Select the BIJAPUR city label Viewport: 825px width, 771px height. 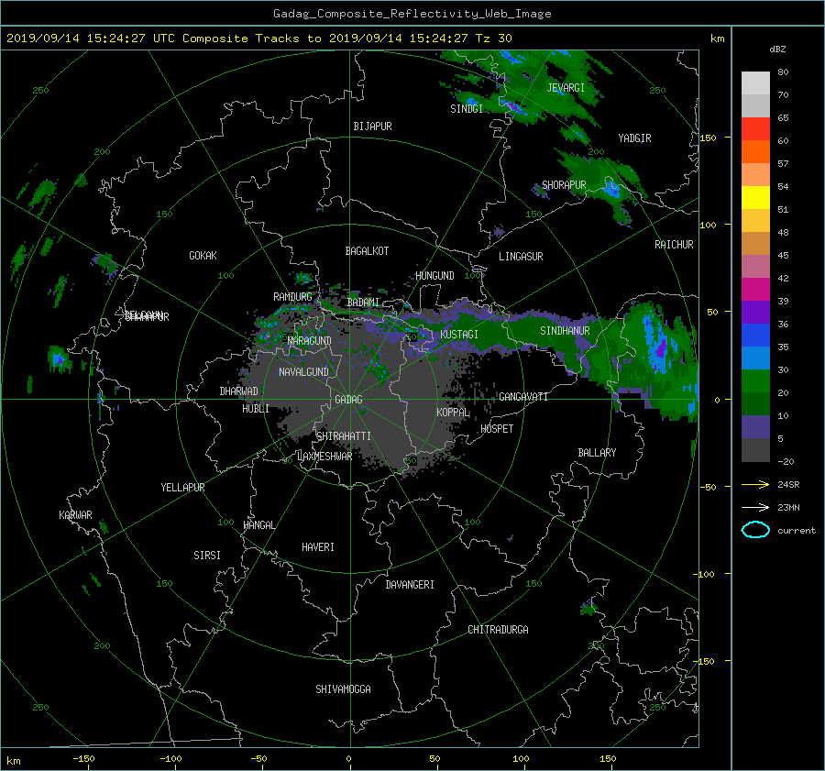tap(372, 127)
